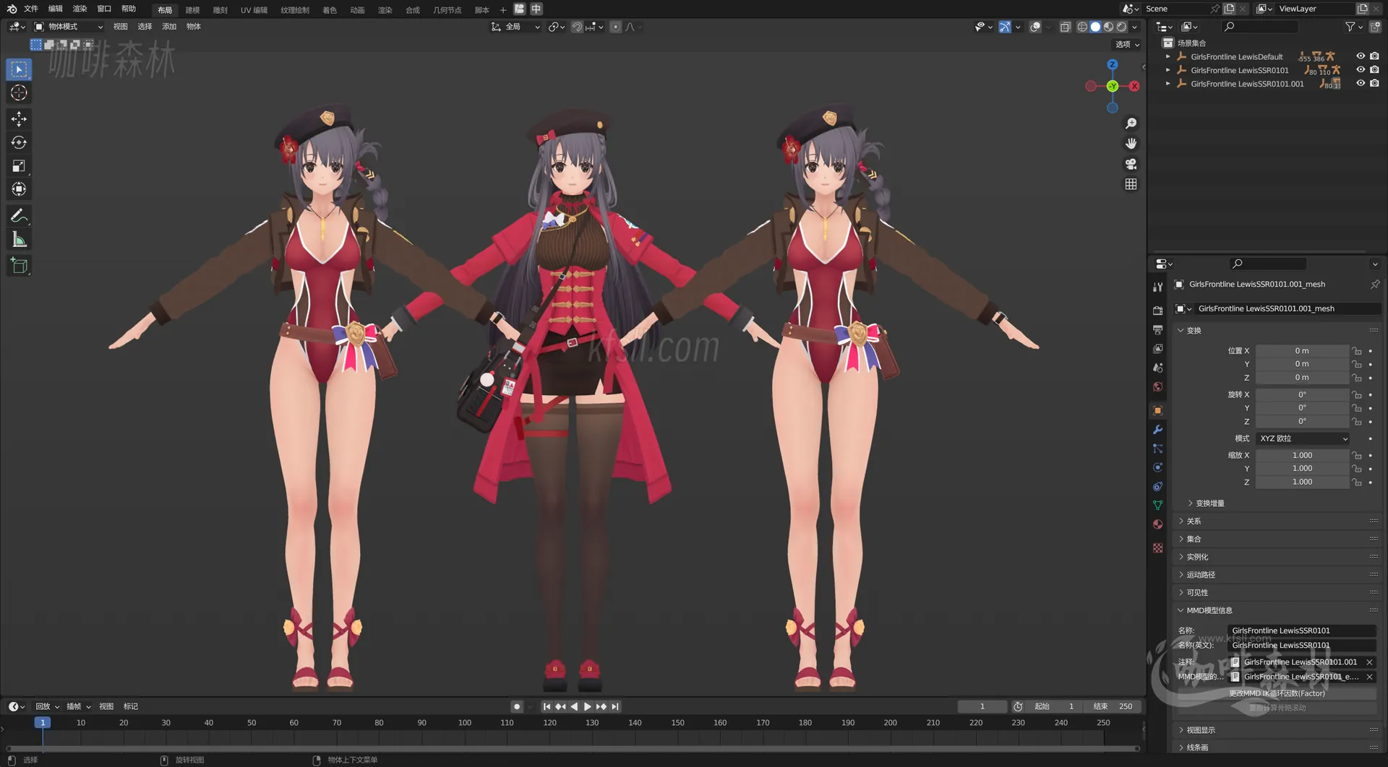1388x767 pixels.
Task: Lock the 位置 X transform value
Action: point(1357,351)
